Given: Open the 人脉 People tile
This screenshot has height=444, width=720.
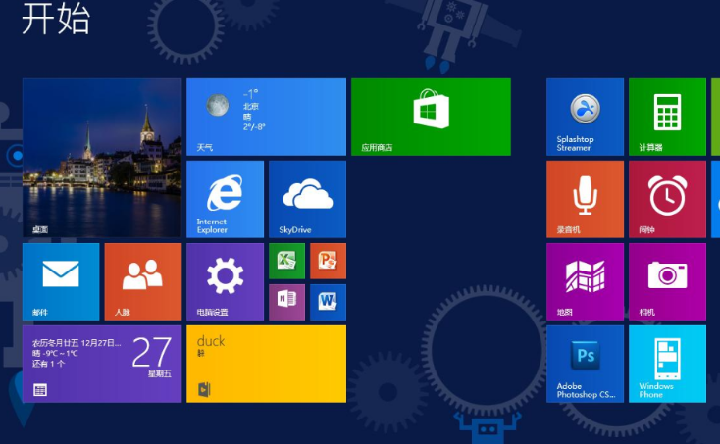Looking at the screenshot, I should coord(142,281).
